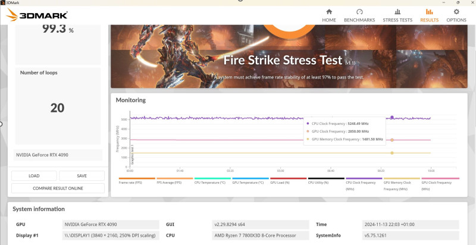Click the LOAD button

pyautogui.click(x=34, y=176)
